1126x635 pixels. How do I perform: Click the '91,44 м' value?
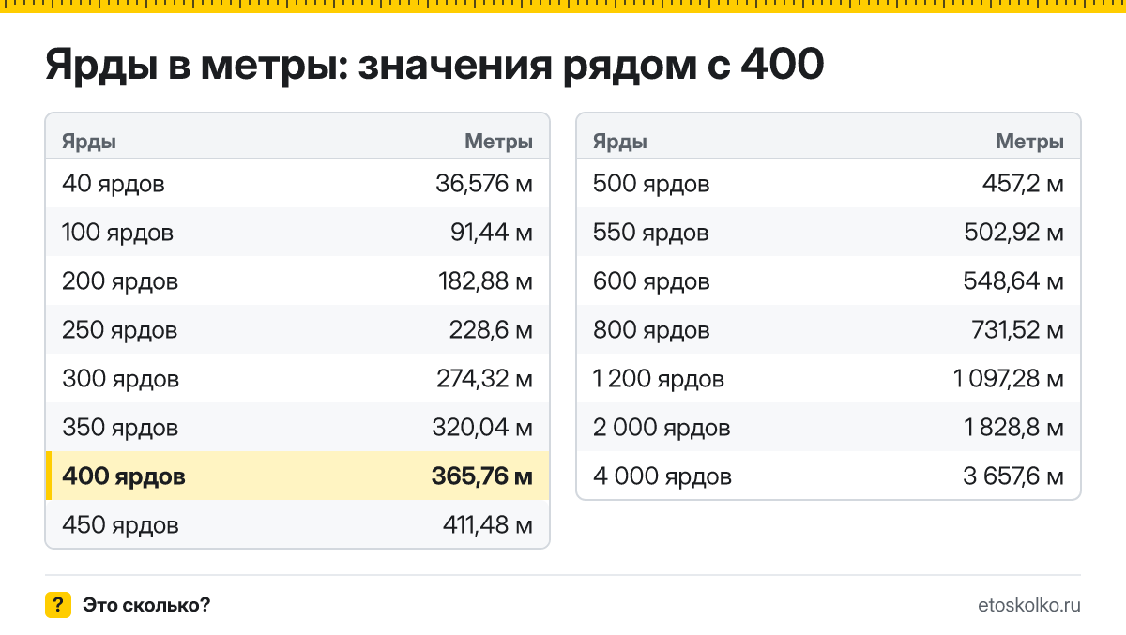pyautogui.click(x=492, y=233)
